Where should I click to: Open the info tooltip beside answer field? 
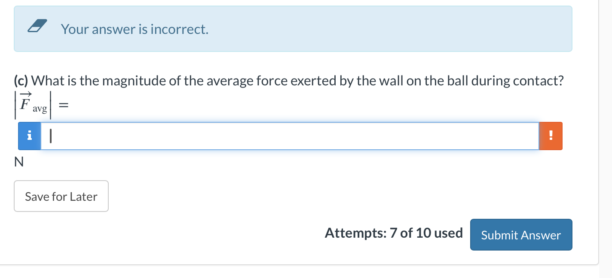[x=29, y=136]
